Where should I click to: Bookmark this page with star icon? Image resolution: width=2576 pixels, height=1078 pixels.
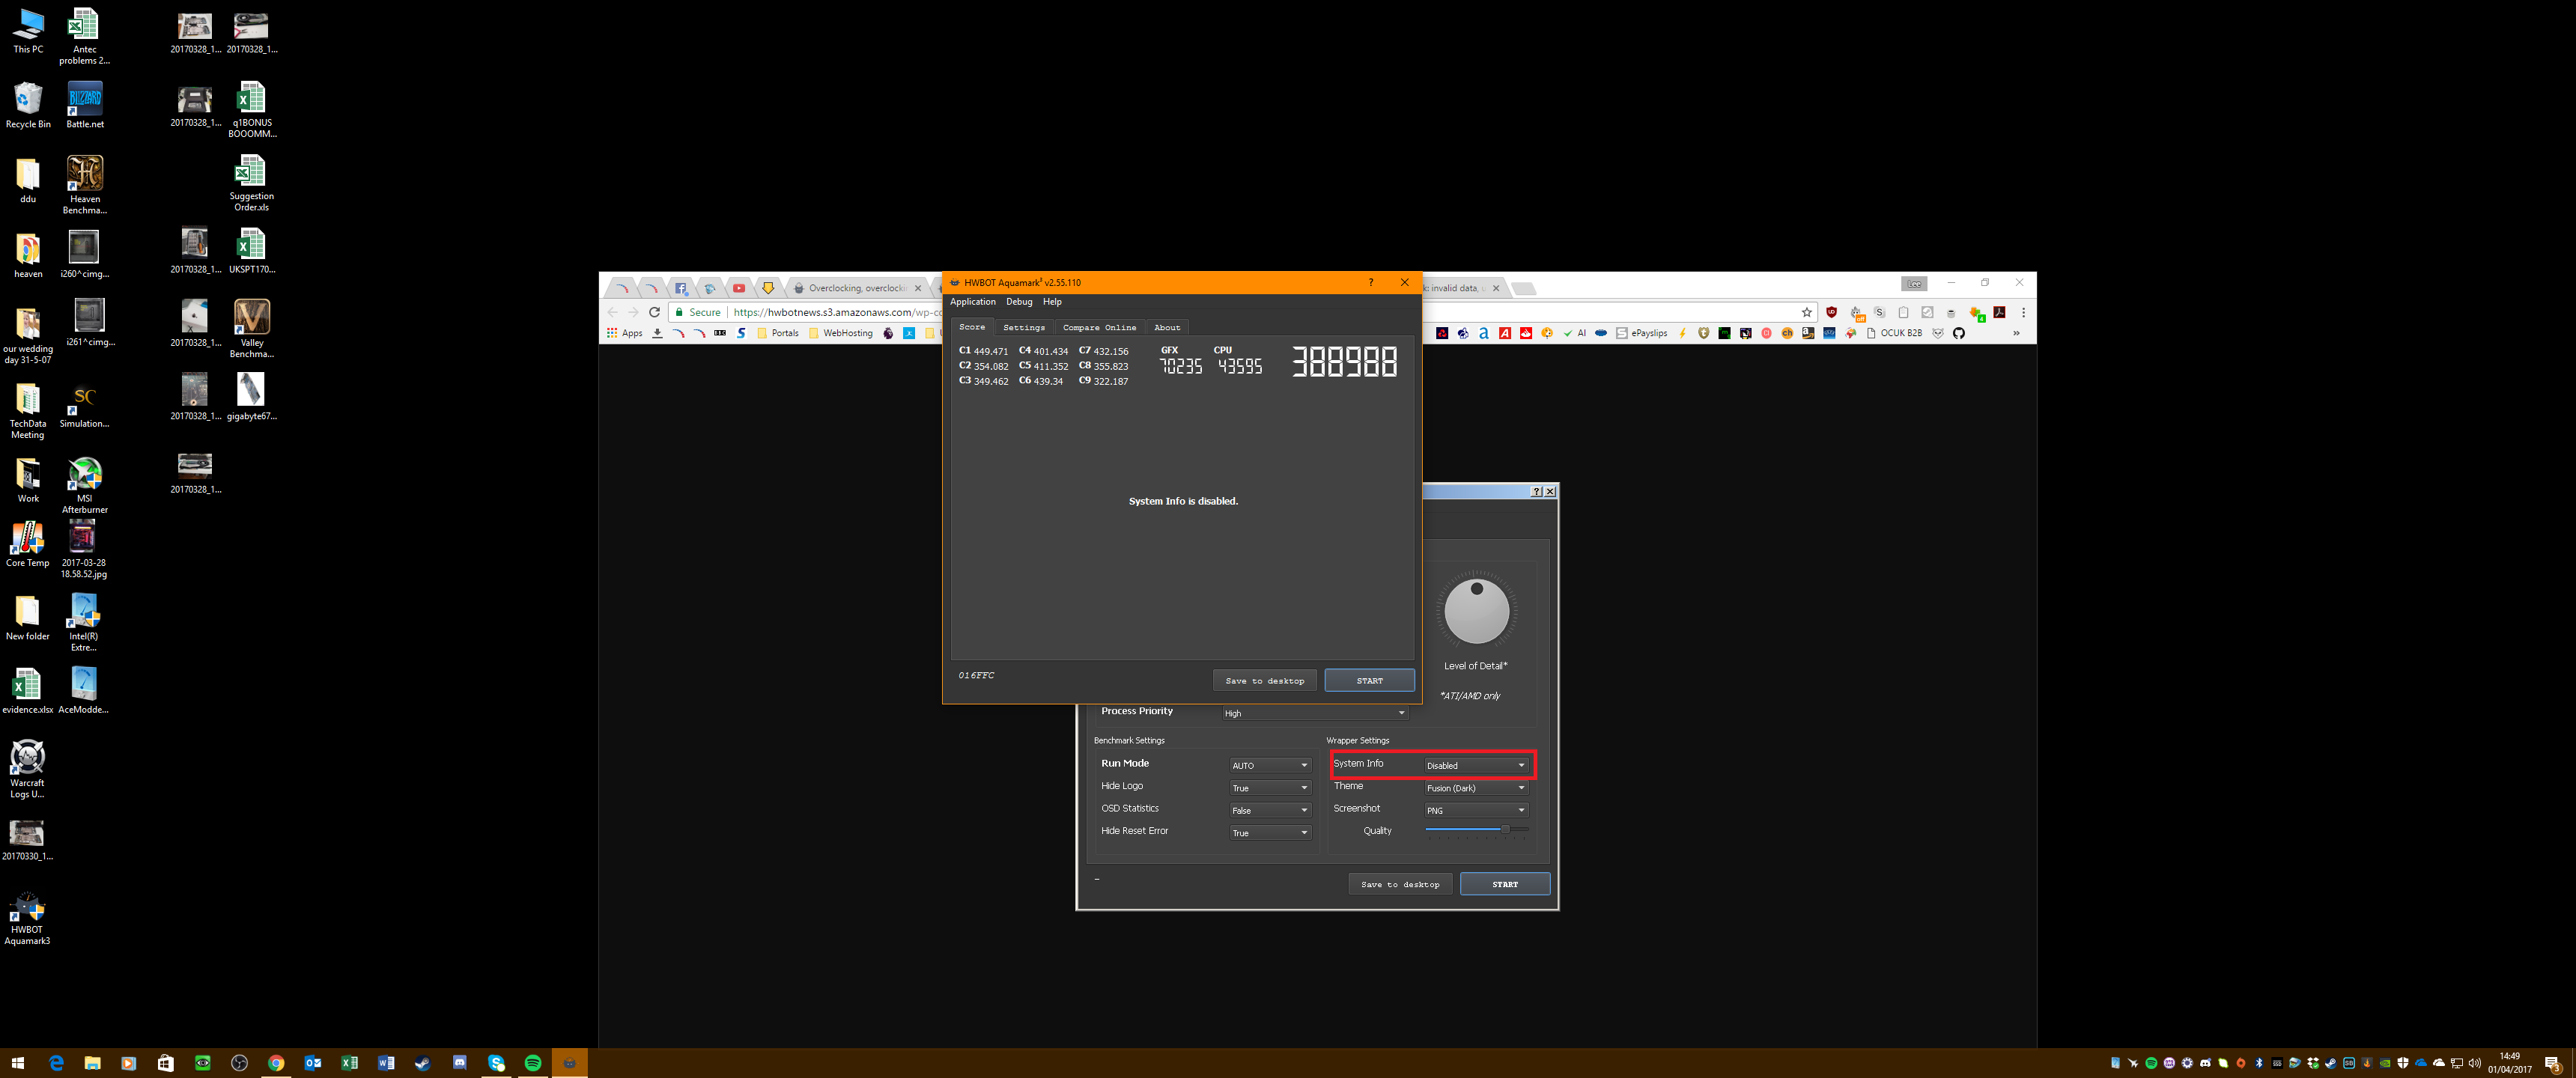pos(1807,312)
